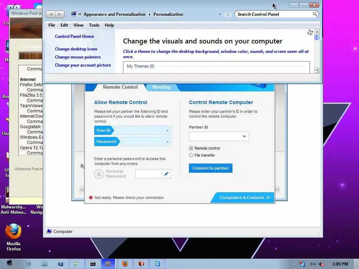Screen dimensions: 359x269
Task: Click refresh button next to address bar
Action: (x=228, y=14)
